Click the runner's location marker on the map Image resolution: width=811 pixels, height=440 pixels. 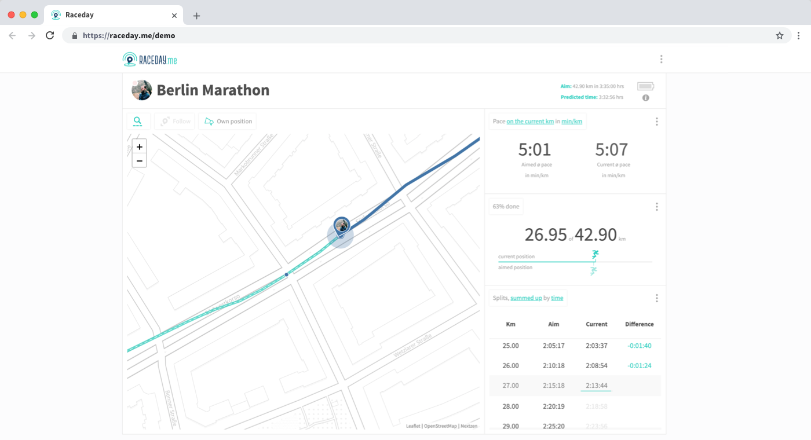click(342, 226)
